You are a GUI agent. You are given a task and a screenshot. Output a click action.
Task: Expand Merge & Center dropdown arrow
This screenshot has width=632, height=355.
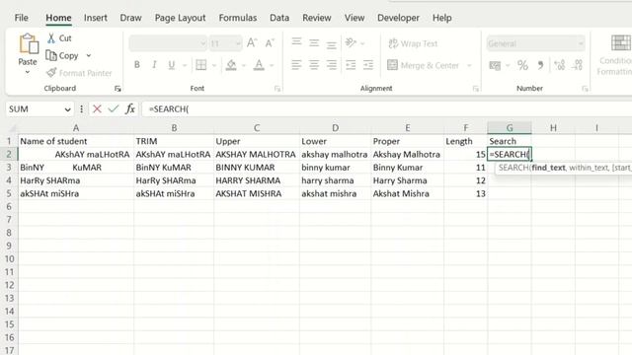pyautogui.click(x=469, y=65)
